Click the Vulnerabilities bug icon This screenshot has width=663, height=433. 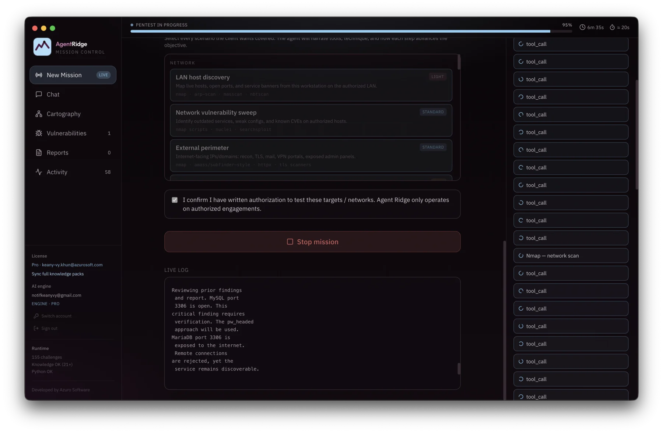39,133
